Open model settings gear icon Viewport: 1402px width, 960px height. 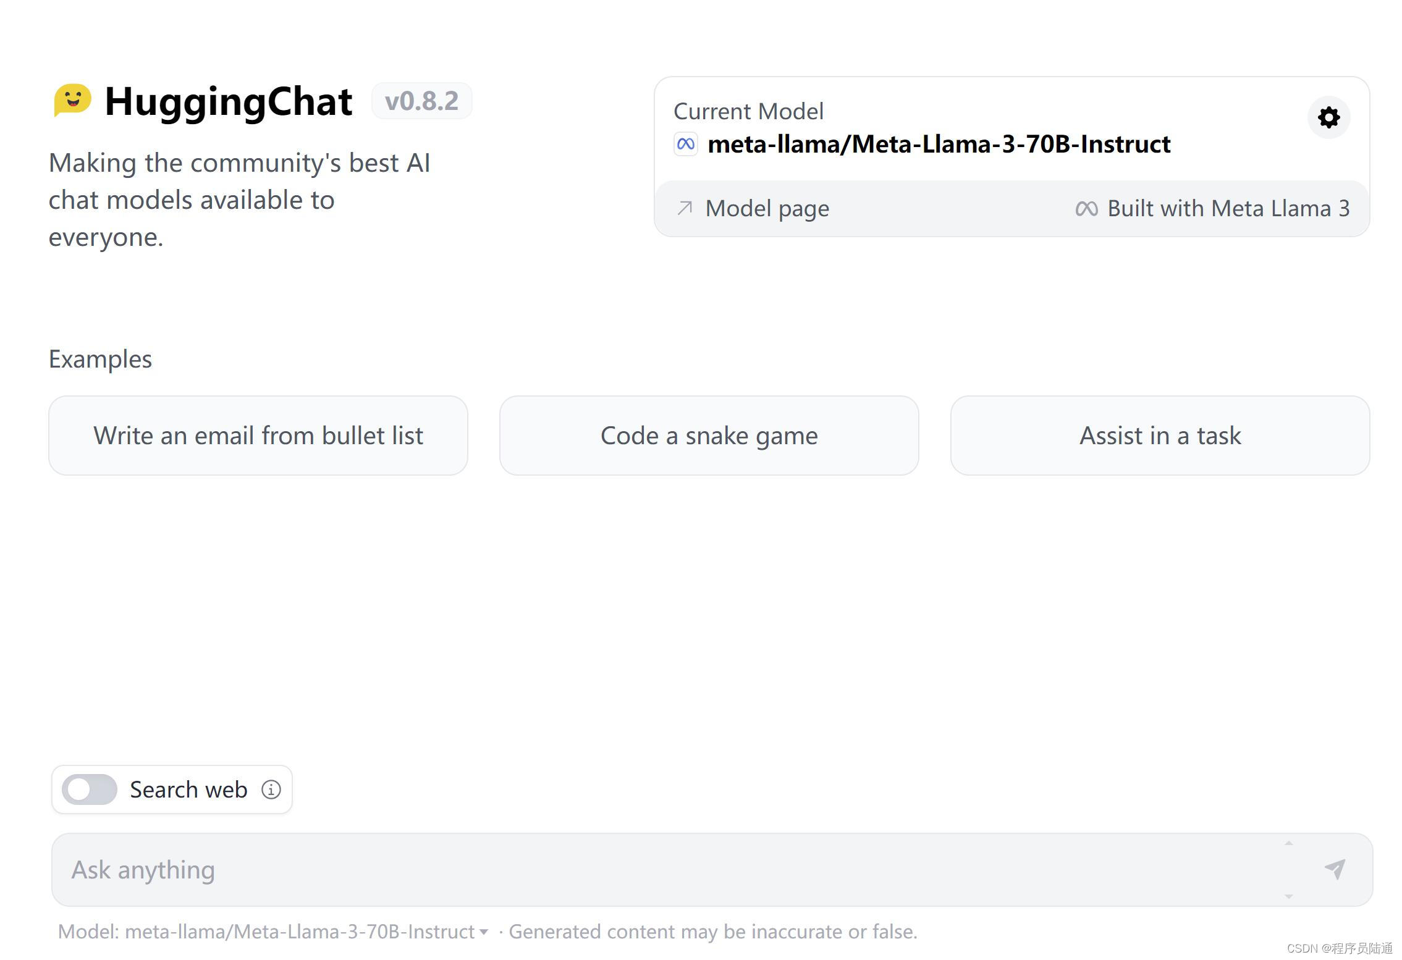tap(1328, 117)
